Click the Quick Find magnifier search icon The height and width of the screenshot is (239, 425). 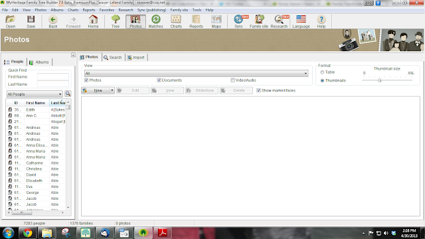coord(68,94)
